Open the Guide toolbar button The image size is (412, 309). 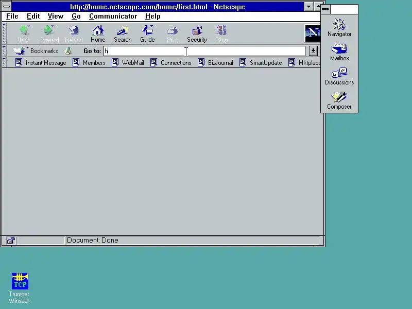pyautogui.click(x=147, y=33)
